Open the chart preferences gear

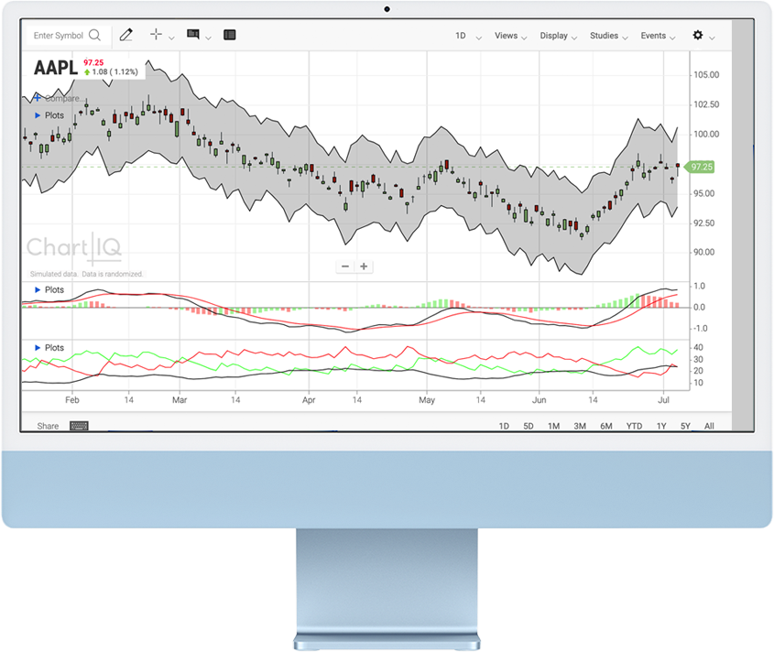[696, 35]
